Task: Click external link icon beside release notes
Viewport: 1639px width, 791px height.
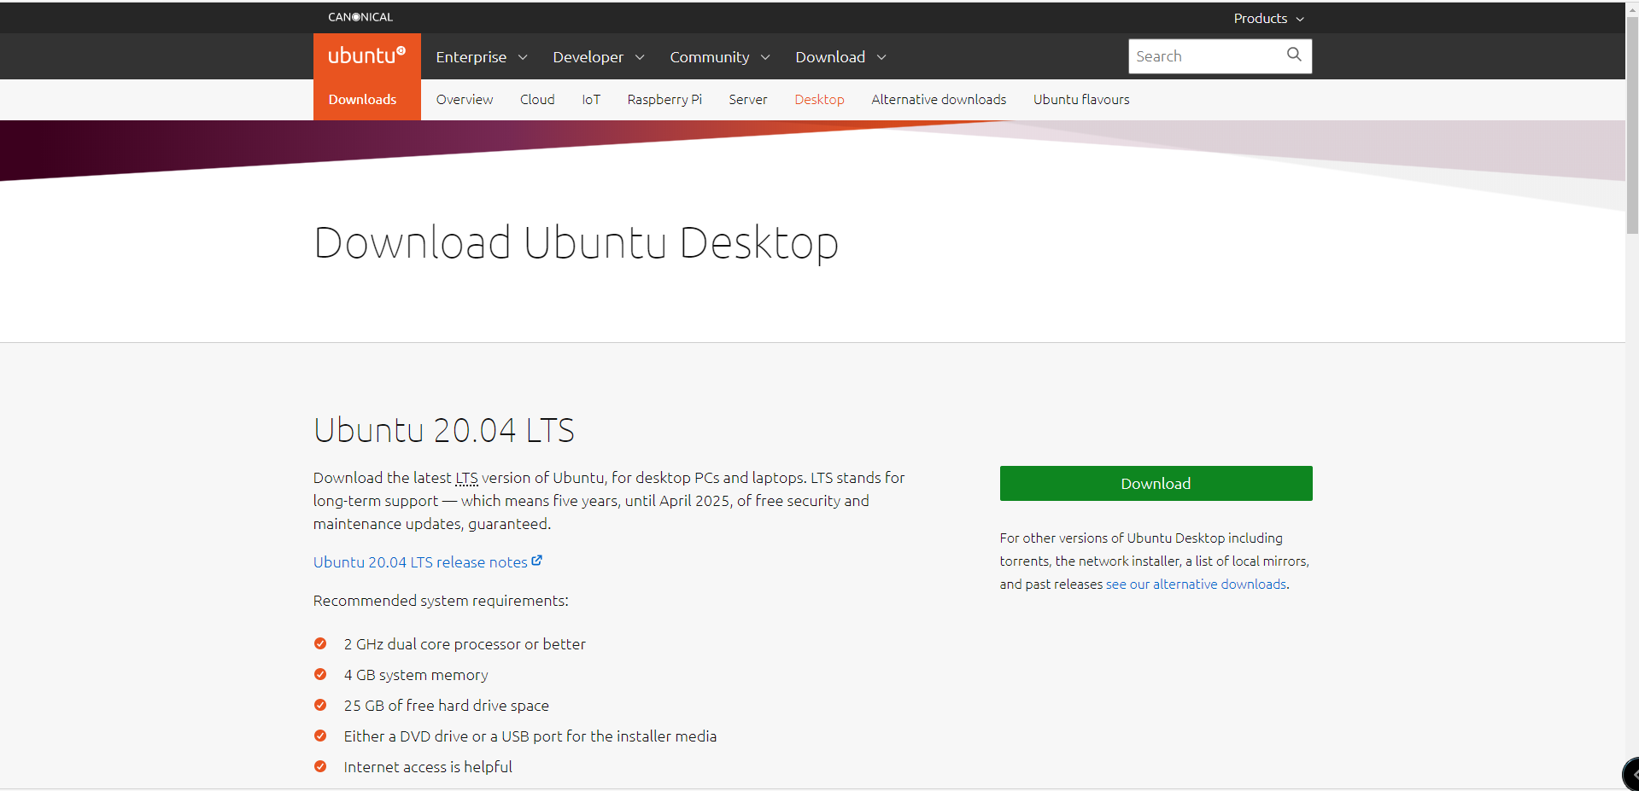Action: 537,561
